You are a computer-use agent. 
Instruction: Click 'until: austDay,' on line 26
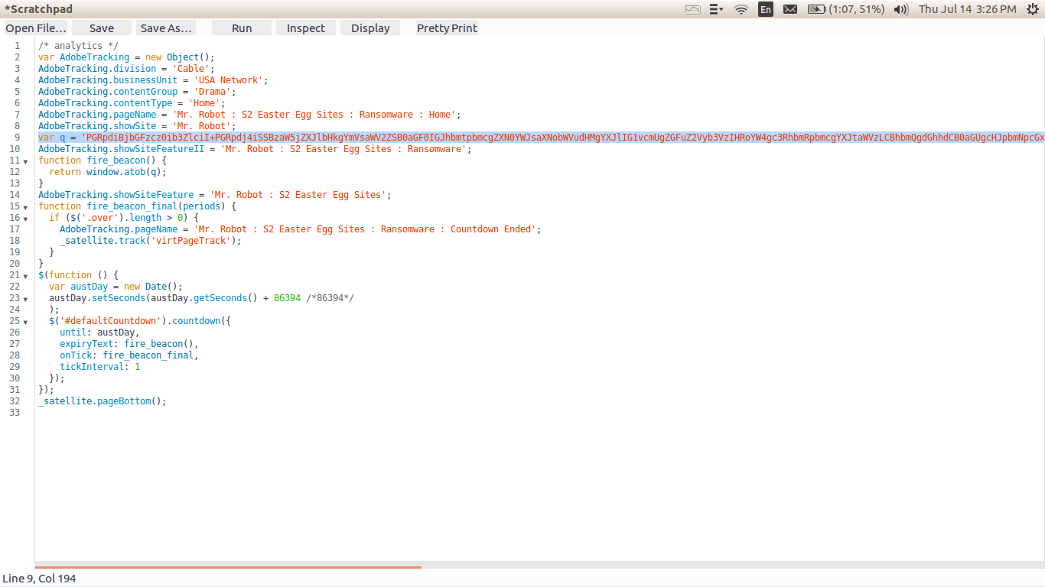[x=99, y=332]
